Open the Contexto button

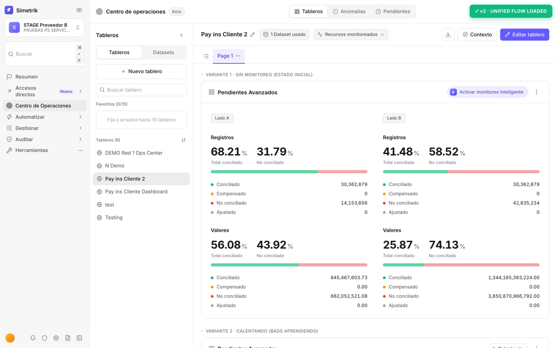point(477,34)
